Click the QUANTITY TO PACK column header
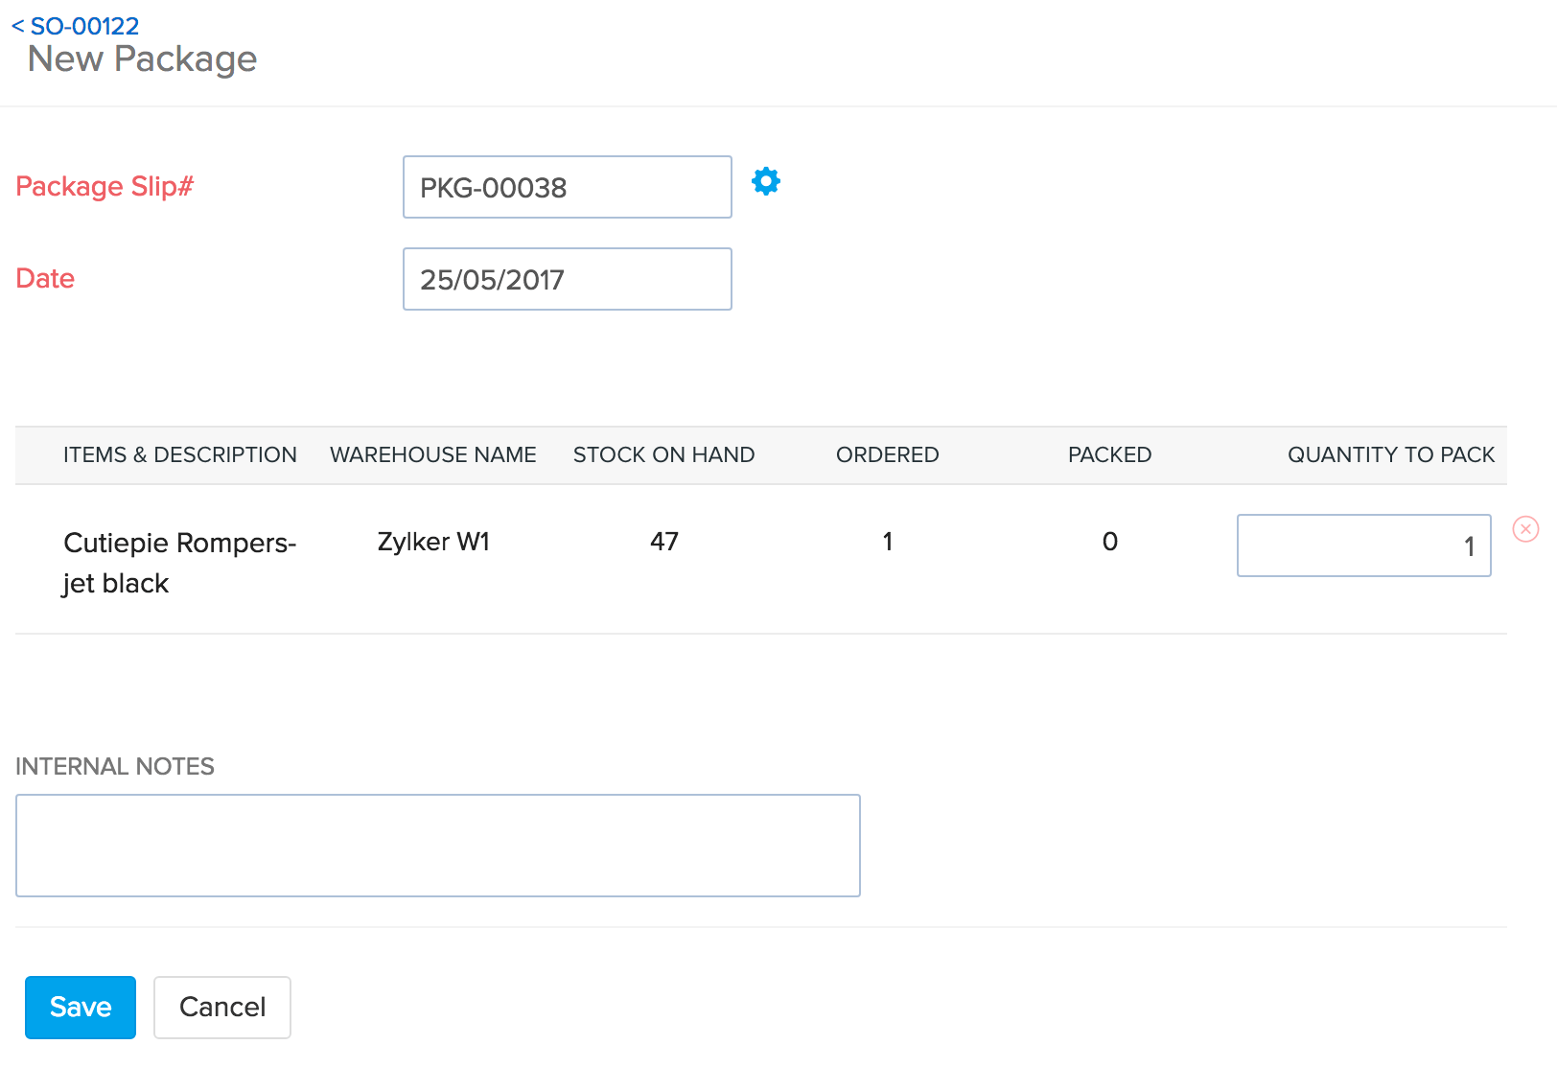The image size is (1557, 1068). pyautogui.click(x=1390, y=454)
